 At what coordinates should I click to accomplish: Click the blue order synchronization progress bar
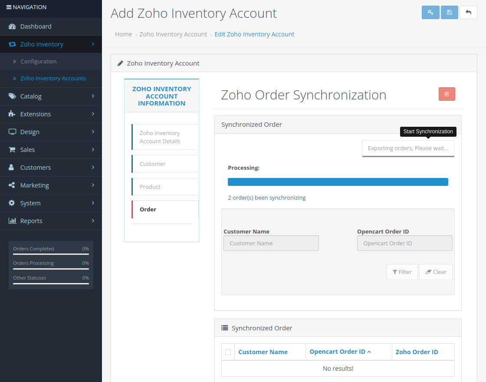coord(338,181)
